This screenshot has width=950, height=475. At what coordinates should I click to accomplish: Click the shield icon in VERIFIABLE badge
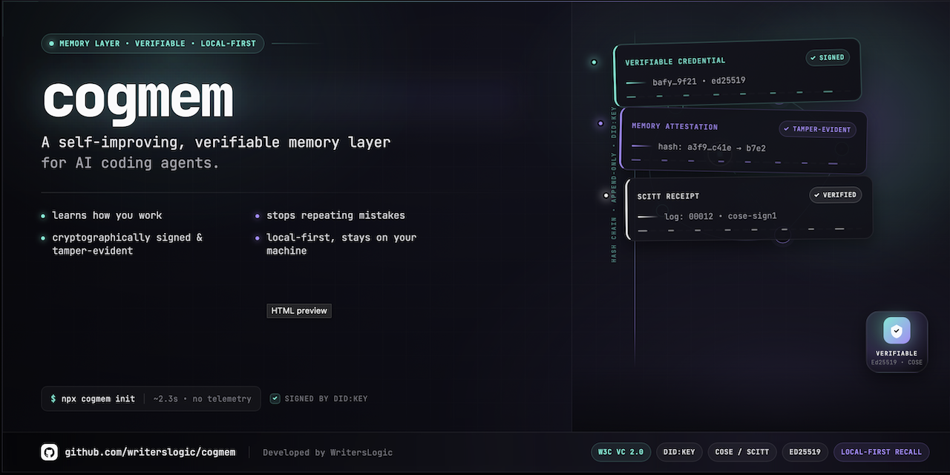tap(897, 331)
